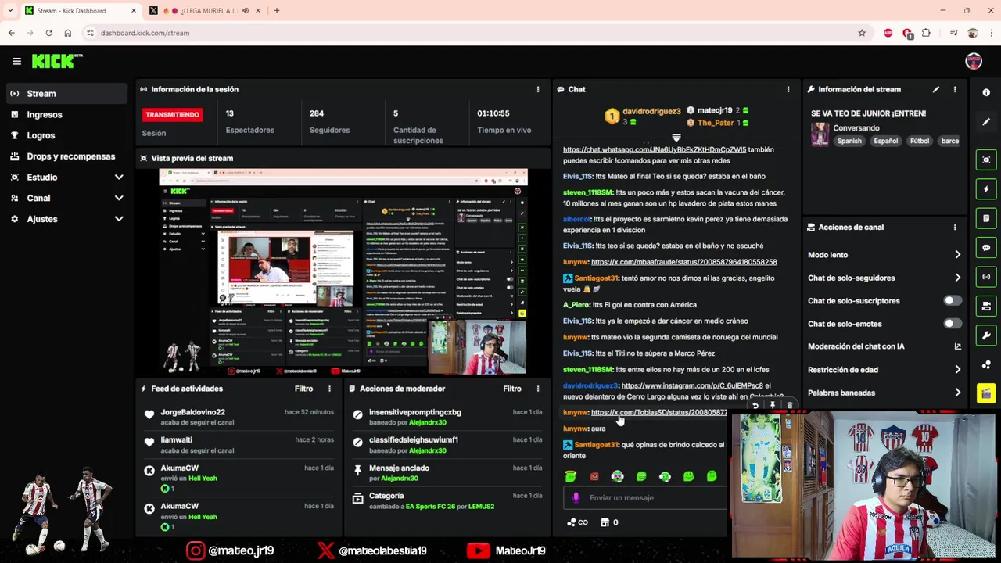
Task: Toggle the chat bubble widget icon in sidebar
Action: pyautogui.click(x=986, y=248)
